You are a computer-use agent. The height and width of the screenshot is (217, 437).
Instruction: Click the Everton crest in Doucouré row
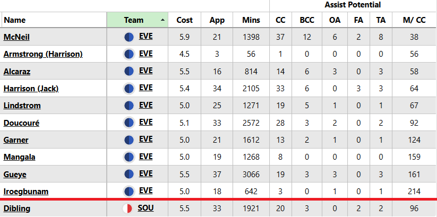click(x=128, y=123)
